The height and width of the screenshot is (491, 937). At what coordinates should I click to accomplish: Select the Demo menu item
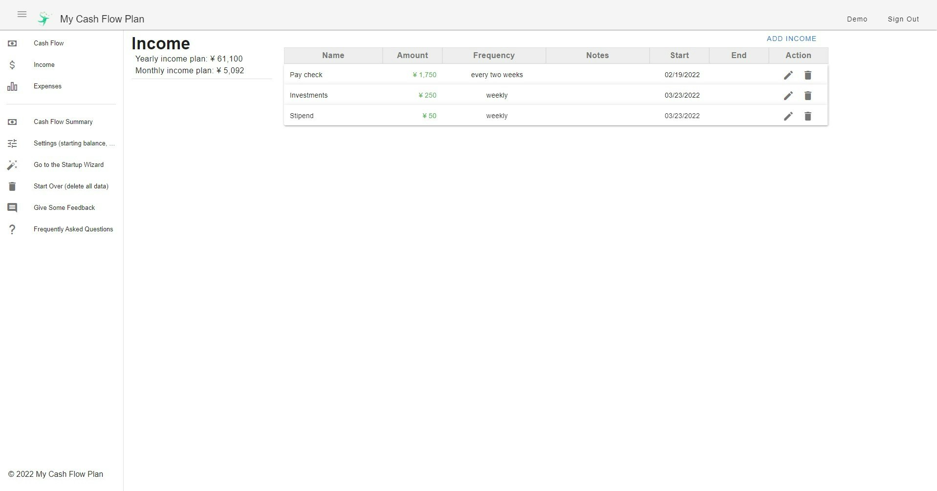tap(856, 19)
